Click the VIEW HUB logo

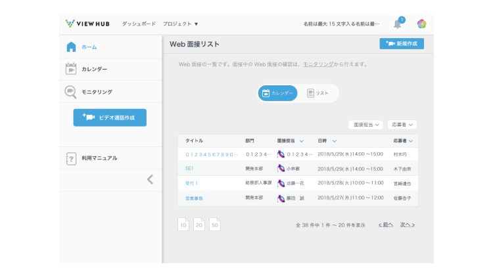[88, 24]
